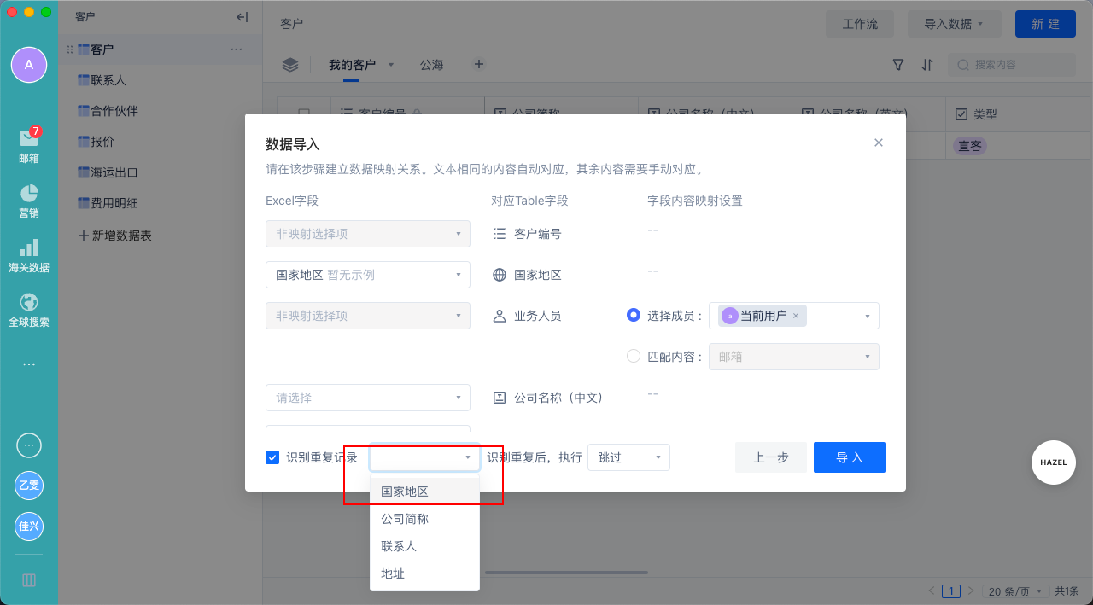Go to previous page arrow
The width and height of the screenshot is (1093, 605).
[x=932, y=590]
